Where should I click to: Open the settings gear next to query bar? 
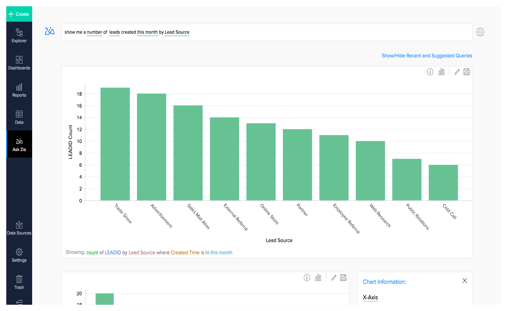pos(480,32)
